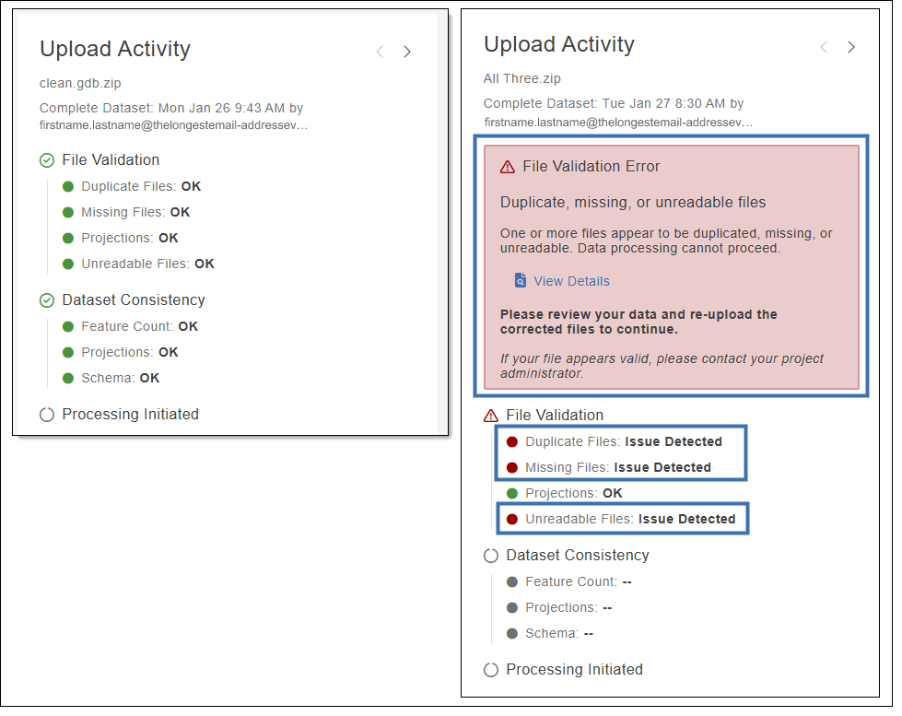Click next arrow in clean.gdb.zip upload panel

point(407,52)
